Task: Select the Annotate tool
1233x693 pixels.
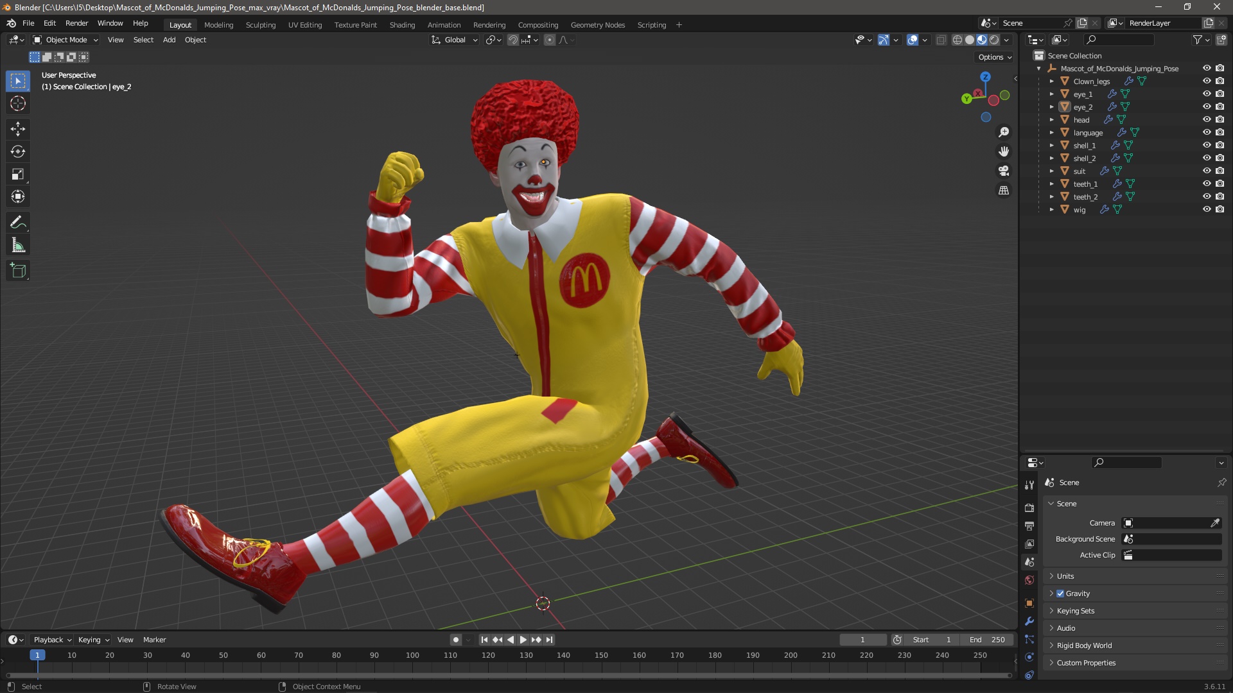Action: (x=18, y=223)
